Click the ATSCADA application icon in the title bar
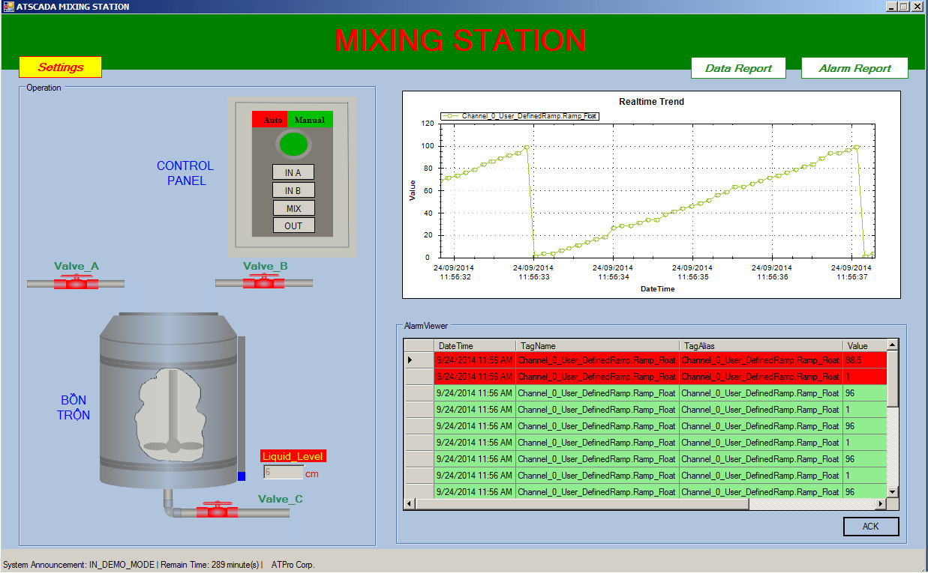The width and height of the screenshot is (928, 573). 9,6
